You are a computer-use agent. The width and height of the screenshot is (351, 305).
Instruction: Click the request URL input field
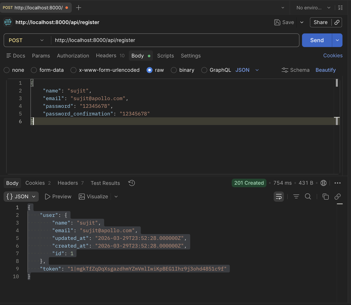tap(175, 40)
